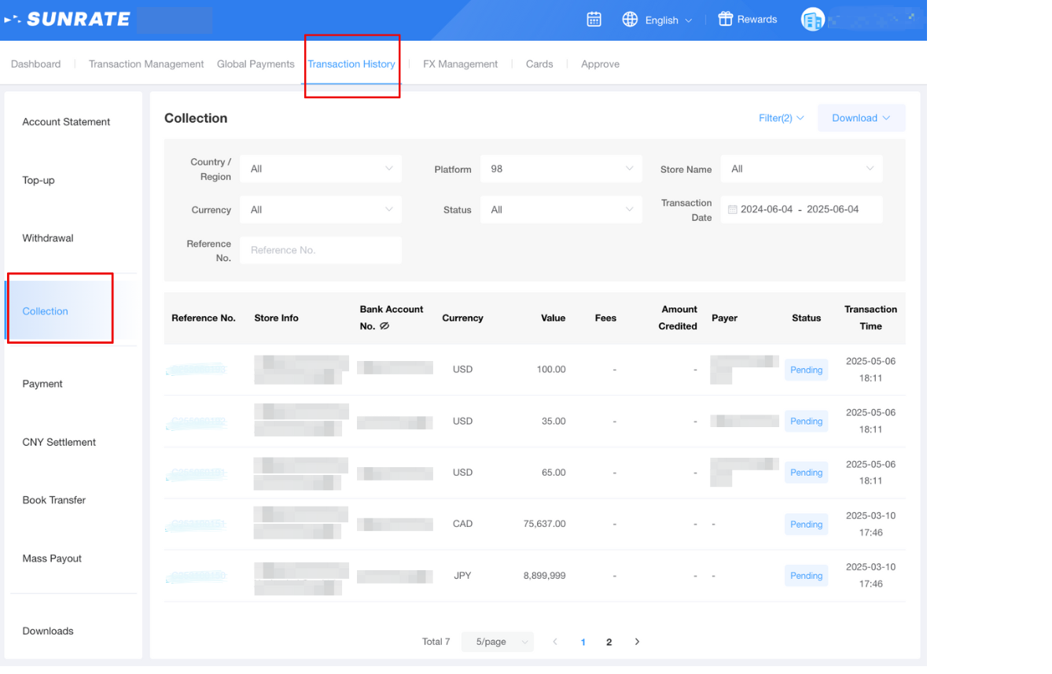1052x674 pixels.
Task: Open Store Name dropdown
Action: click(801, 169)
